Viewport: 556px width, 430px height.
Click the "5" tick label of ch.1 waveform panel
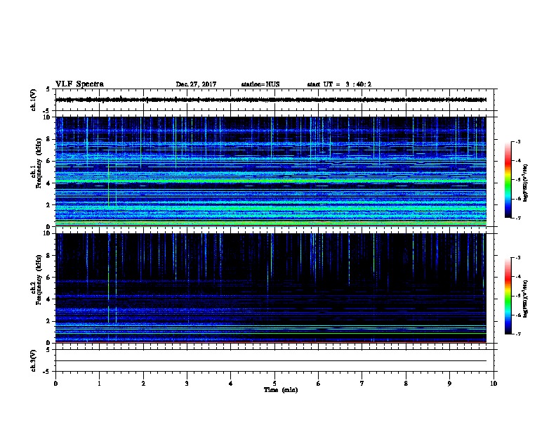coord(48,89)
